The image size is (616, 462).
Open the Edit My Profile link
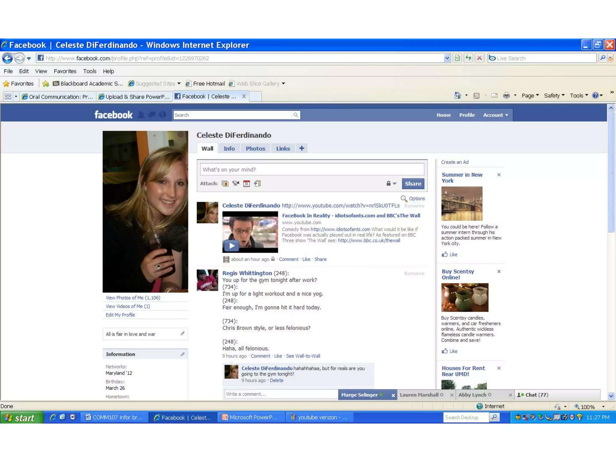pos(120,315)
